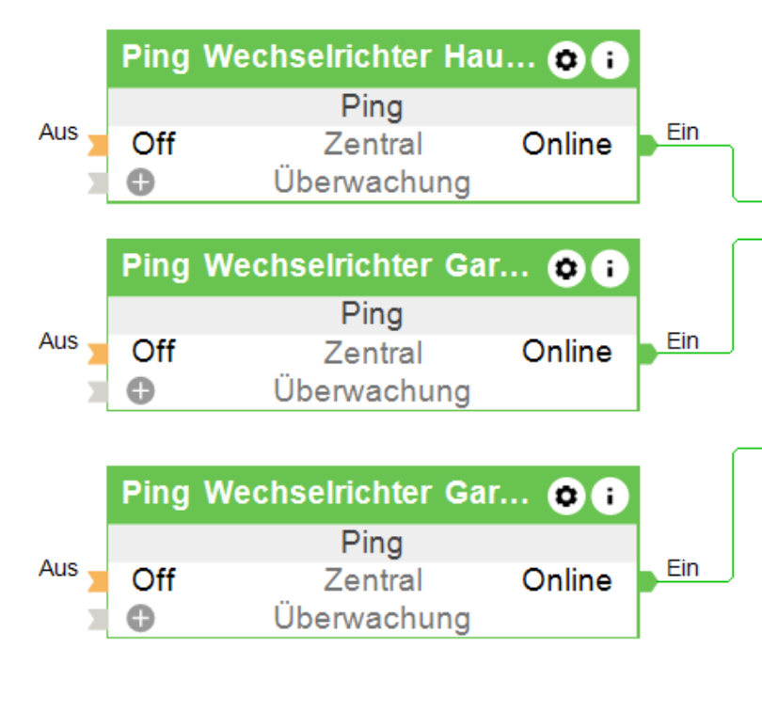Open gear settings on middle Ping block

click(x=565, y=269)
